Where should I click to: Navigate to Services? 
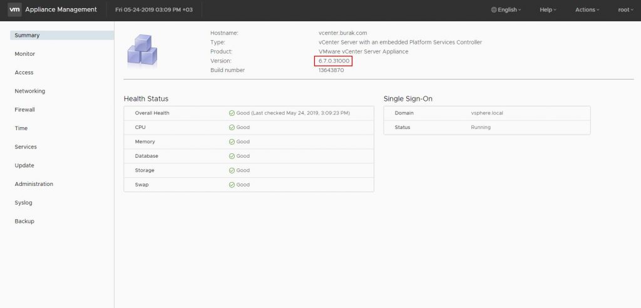tap(26, 146)
